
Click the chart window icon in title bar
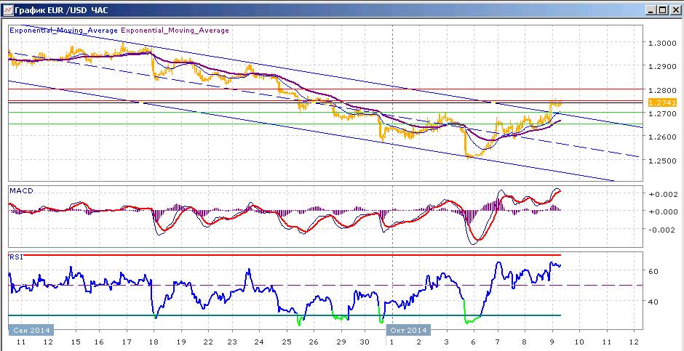point(8,10)
